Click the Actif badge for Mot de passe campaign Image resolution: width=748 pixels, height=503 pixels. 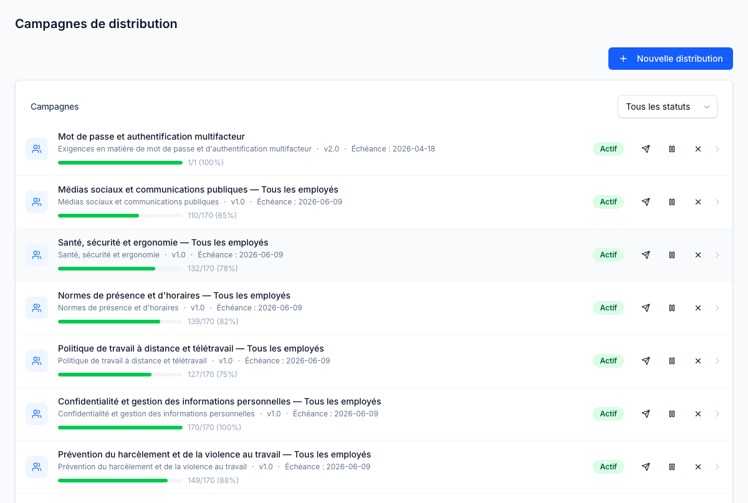[x=608, y=149]
